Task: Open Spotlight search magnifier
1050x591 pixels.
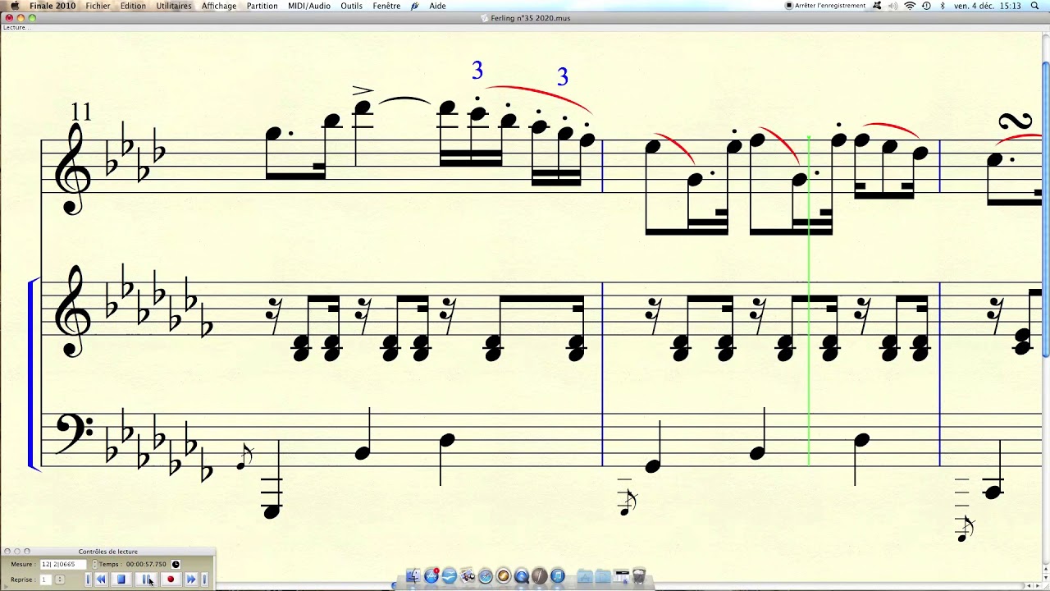Action: tap(1034, 6)
